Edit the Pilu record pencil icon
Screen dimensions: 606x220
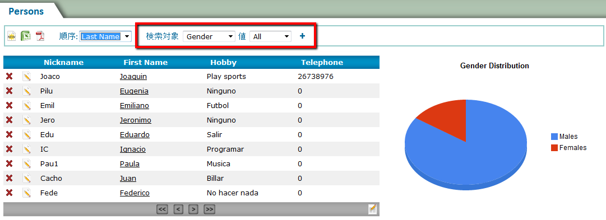tap(26, 91)
